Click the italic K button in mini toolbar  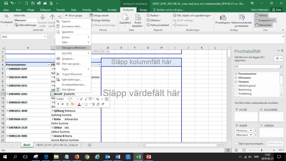63,104
